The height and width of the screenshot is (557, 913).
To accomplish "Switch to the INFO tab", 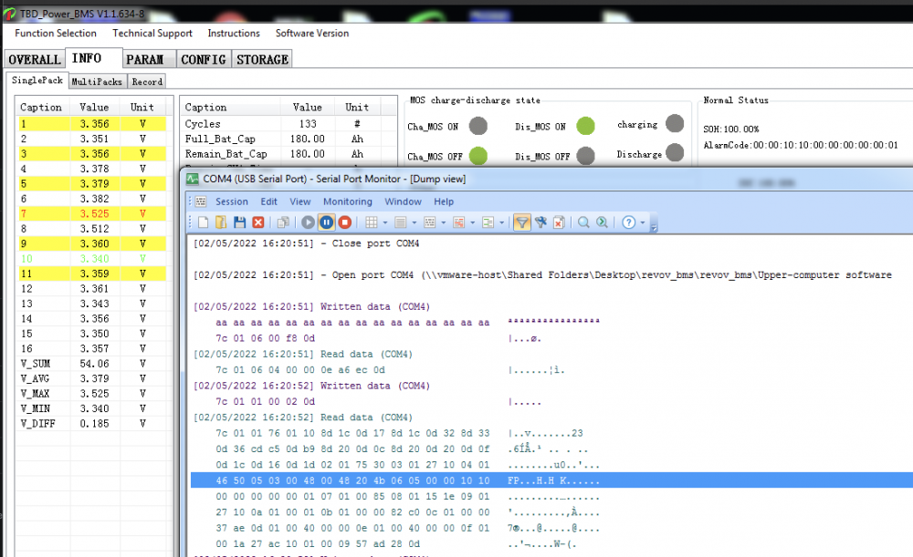I will point(93,58).
